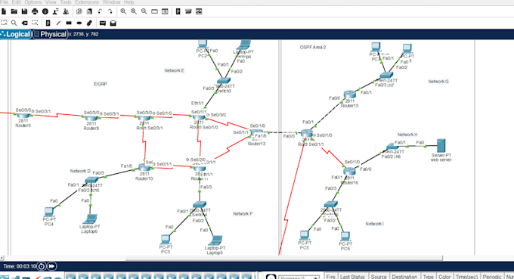Image resolution: width=514 pixels, height=279 pixels.
Task: Select the Router16 device
Action: 349,172
